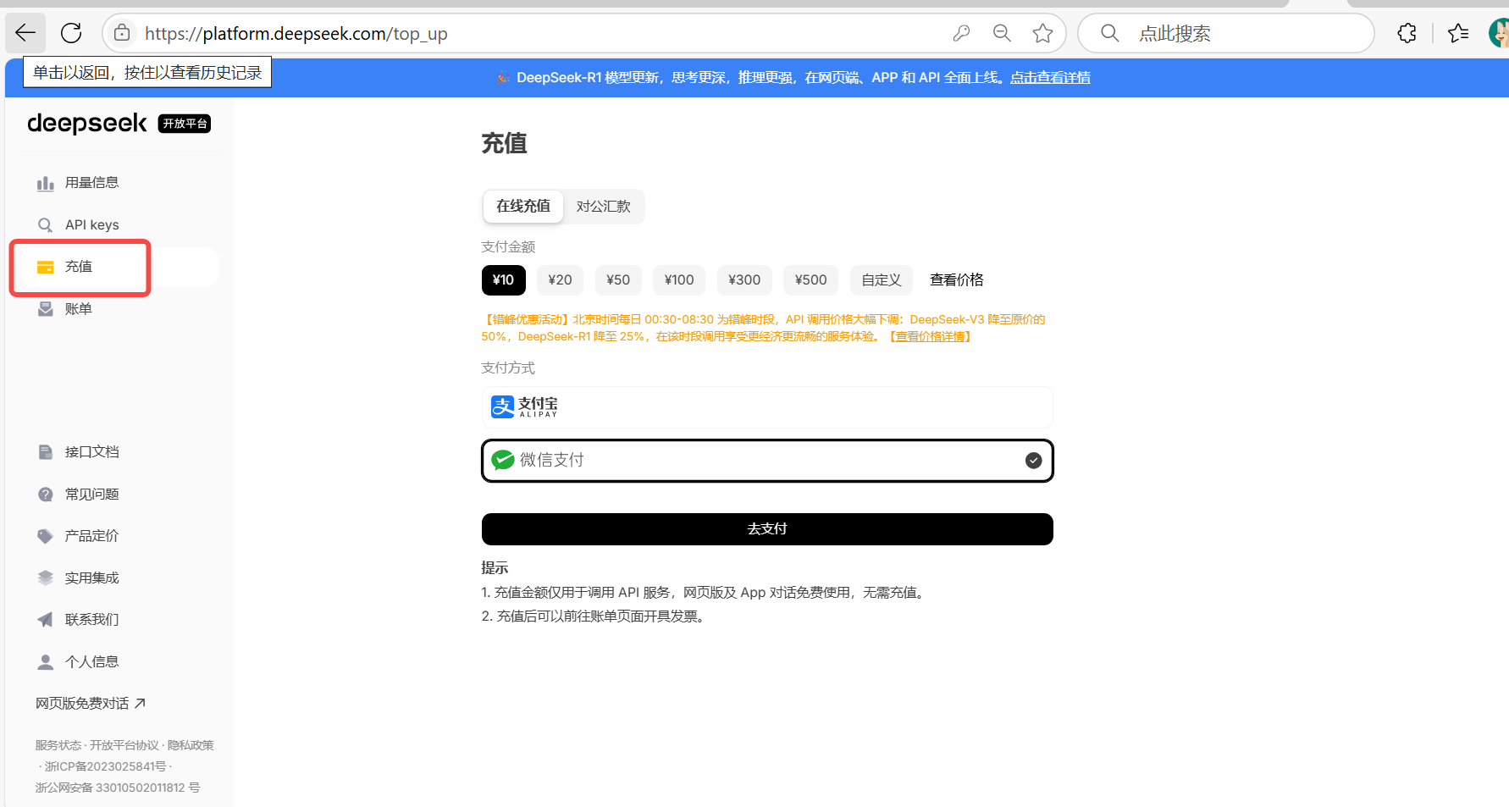Click the API docs document icon
The height and width of the screenshot is (807, 1509).
pos(46,452)
